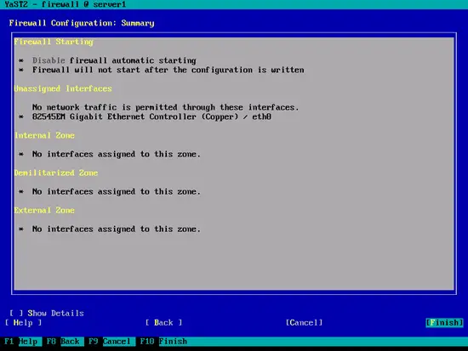Click 'No interfaces assigned' under Demilitarized Zone

click(117, 191)
